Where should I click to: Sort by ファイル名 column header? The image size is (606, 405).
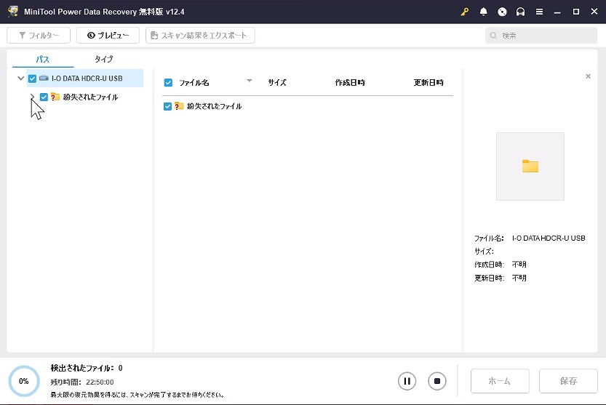click(194, 82)
